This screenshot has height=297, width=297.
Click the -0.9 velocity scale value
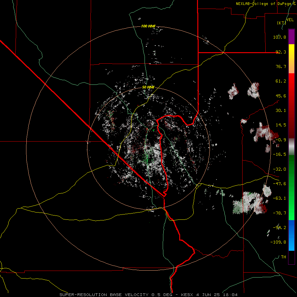(x=281, y=140)
